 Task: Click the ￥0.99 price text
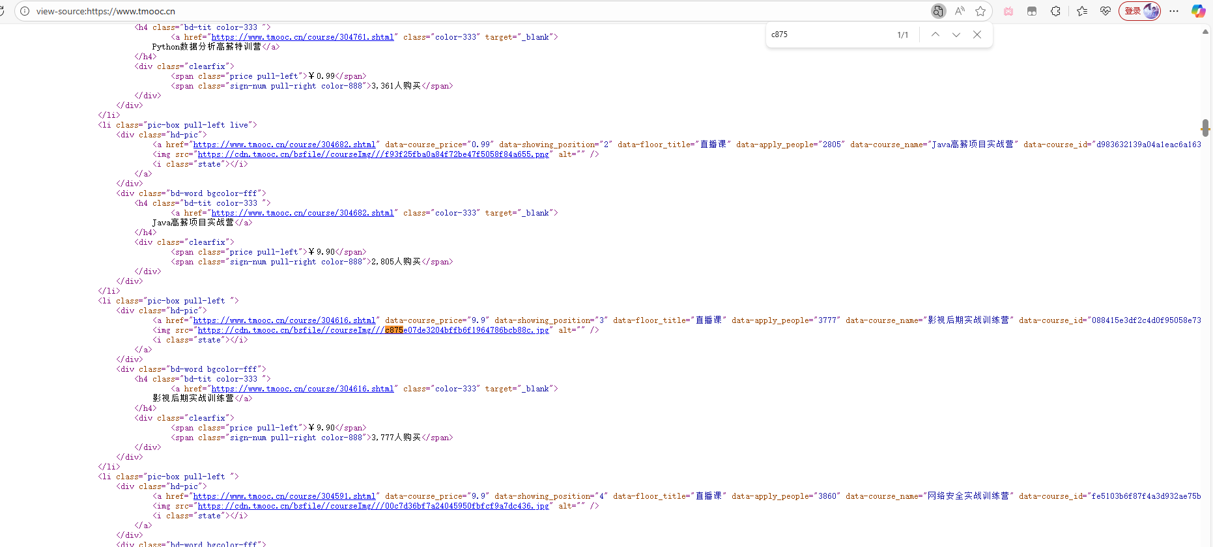click(322, 76)
